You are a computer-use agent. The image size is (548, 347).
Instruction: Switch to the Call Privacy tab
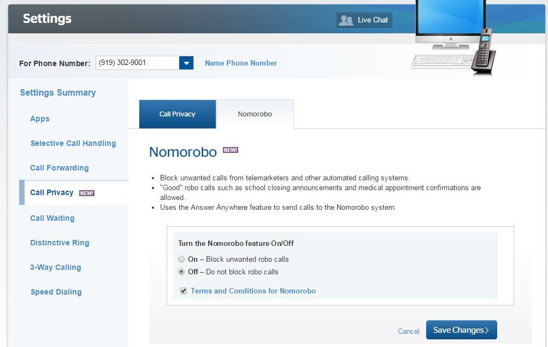coord(177,114)
